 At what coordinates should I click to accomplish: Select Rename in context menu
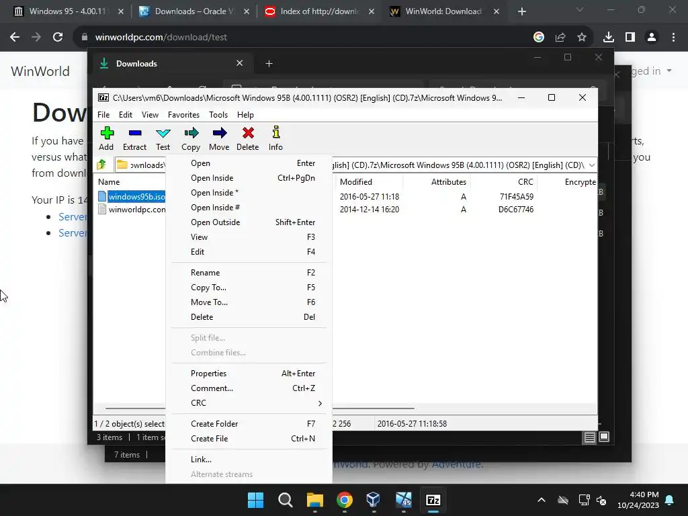(249, 273)
